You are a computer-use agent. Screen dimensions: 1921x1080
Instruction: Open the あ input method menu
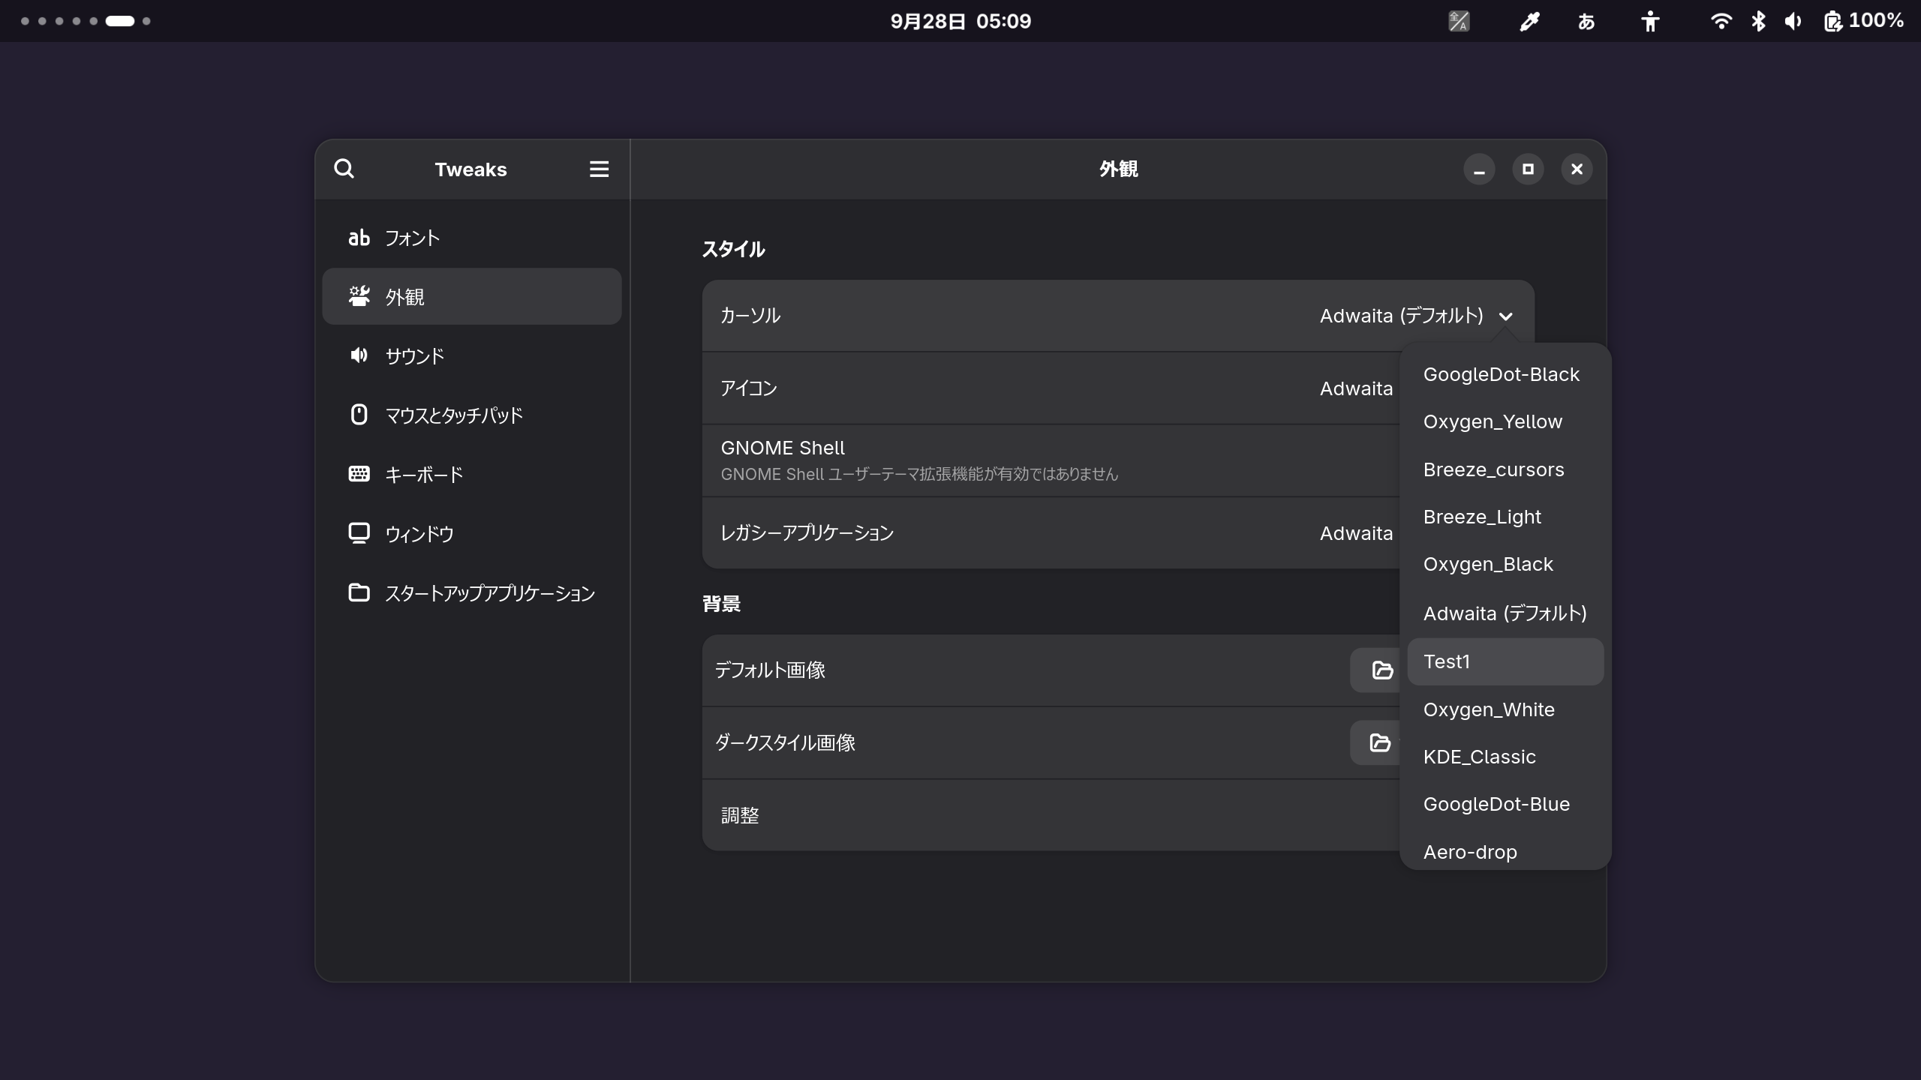click(1586, 21)
